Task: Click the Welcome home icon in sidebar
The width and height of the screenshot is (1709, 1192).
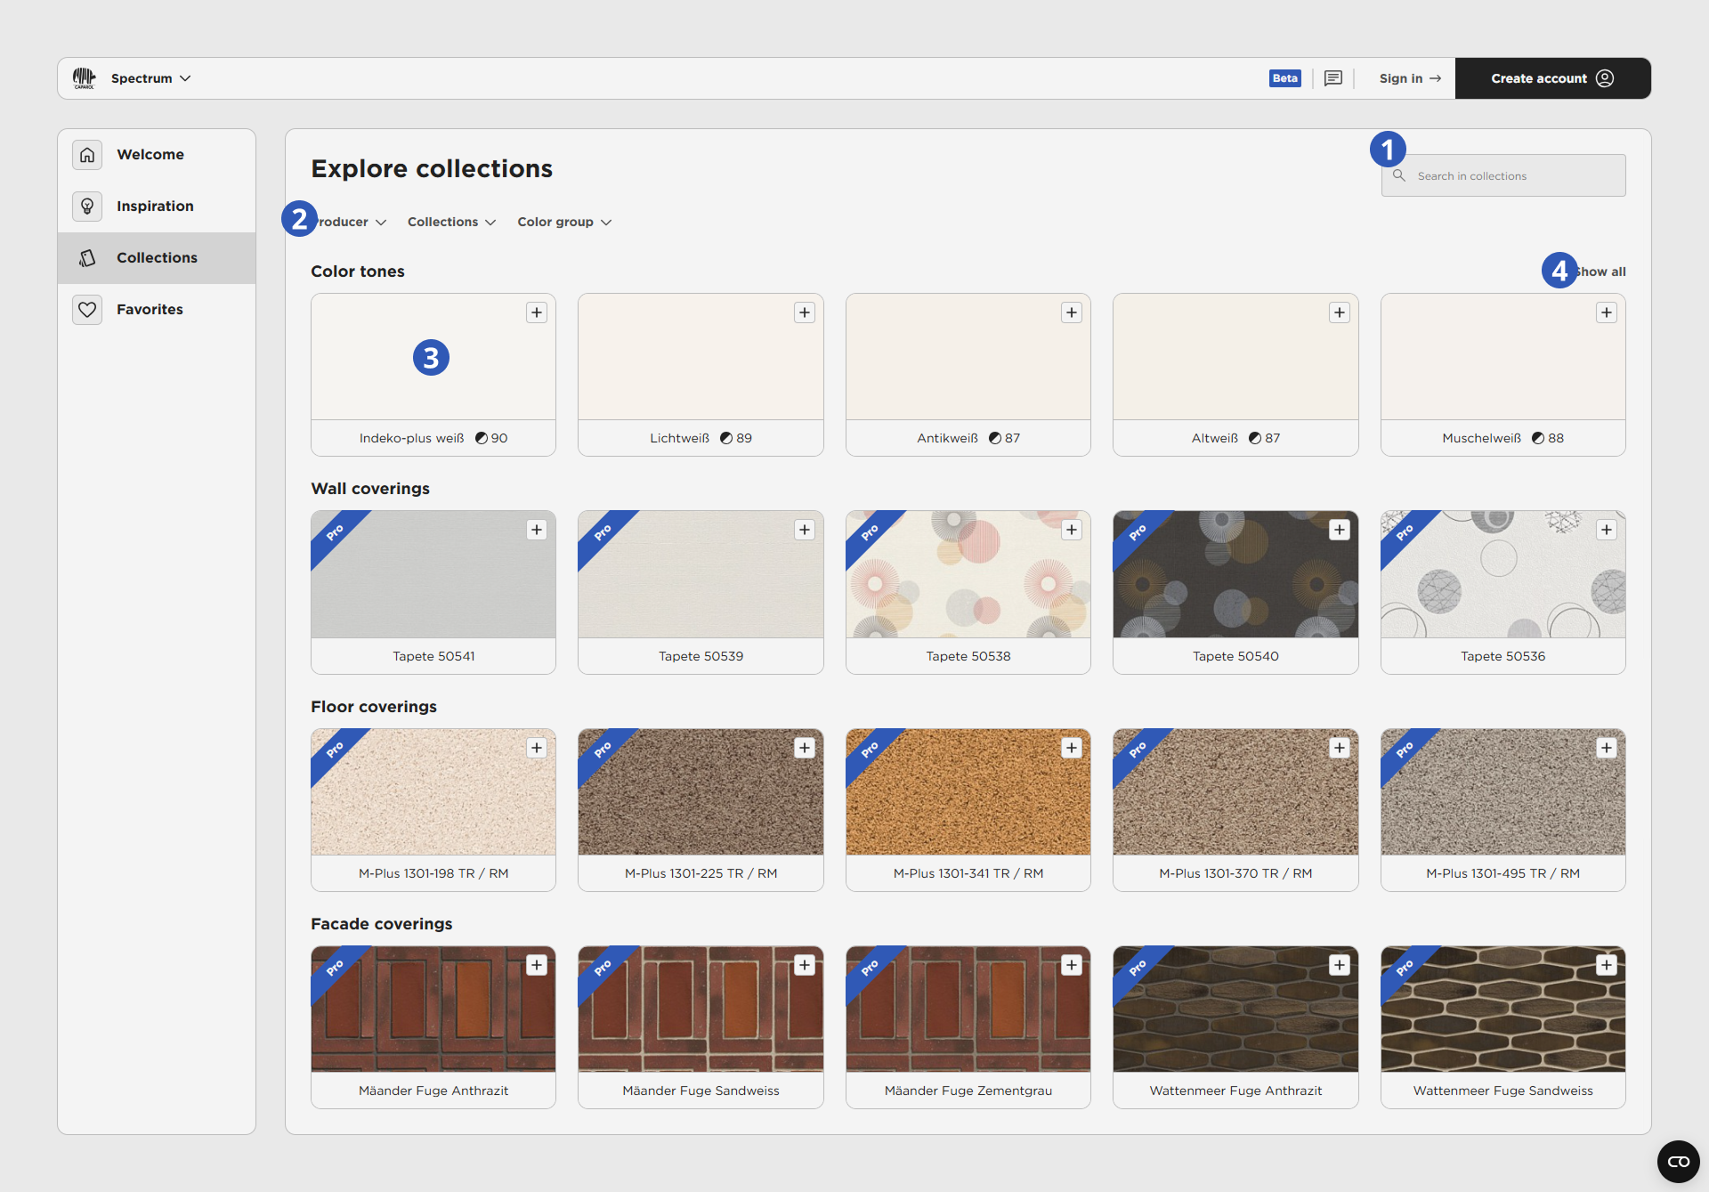Action: [87, 155]
